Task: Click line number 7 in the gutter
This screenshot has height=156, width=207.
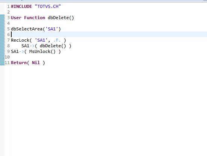Action: pos(8,40)
